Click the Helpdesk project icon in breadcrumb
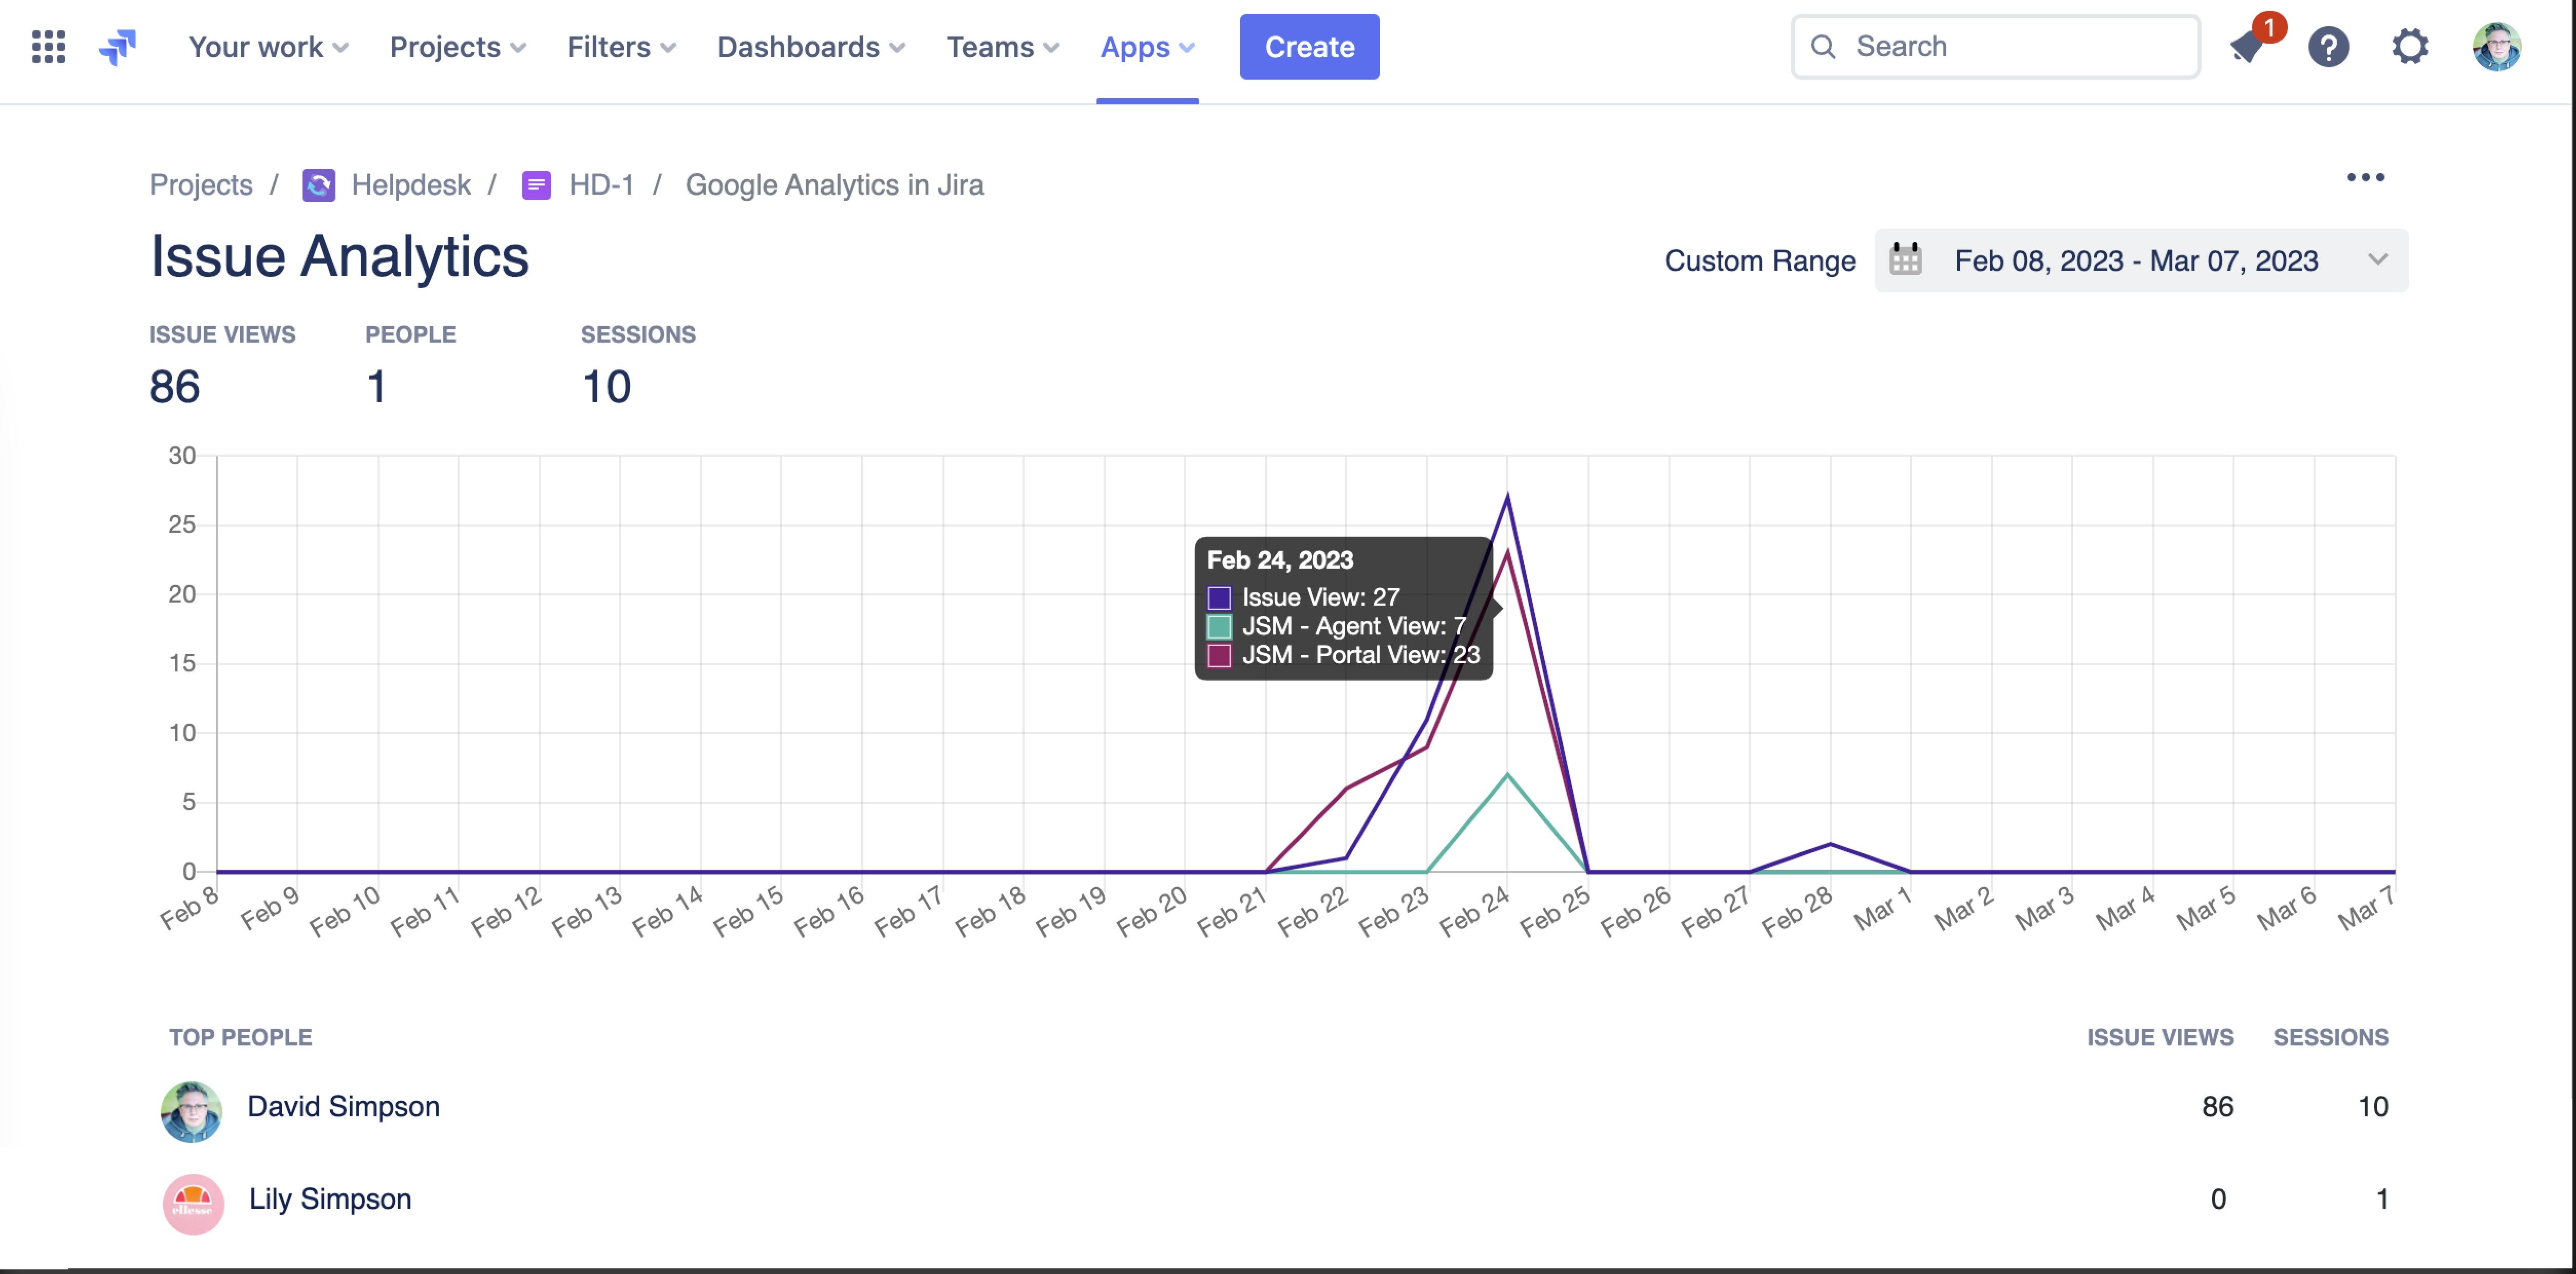The image size is (2576, 1274). (x=318, y=185)
